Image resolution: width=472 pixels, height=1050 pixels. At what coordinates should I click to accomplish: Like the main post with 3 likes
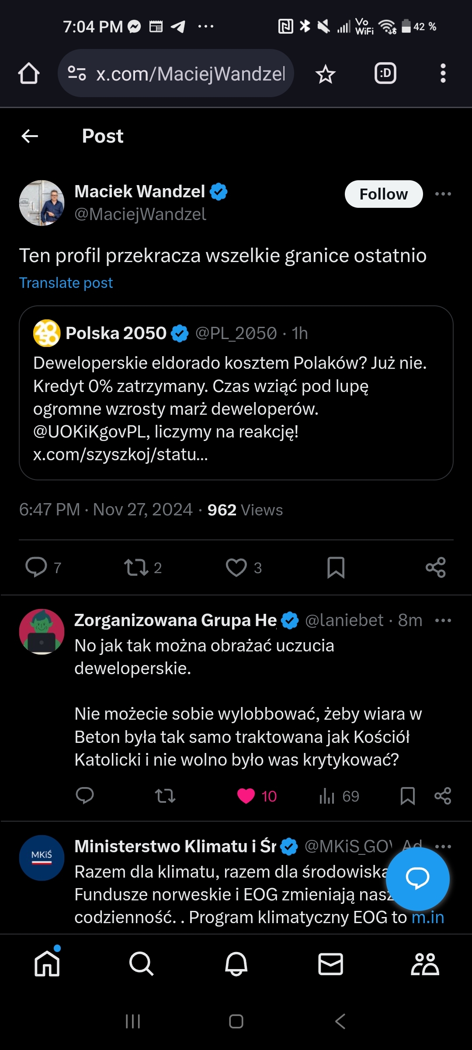point(236,567)
